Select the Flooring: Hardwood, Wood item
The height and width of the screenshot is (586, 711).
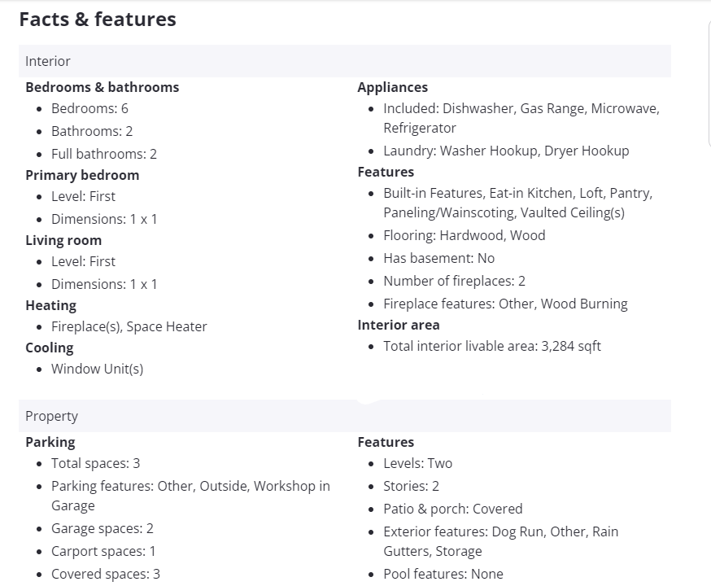[x=464, y=235]
